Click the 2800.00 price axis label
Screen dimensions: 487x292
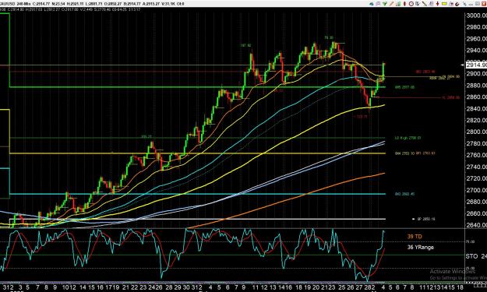click(476, 132)
